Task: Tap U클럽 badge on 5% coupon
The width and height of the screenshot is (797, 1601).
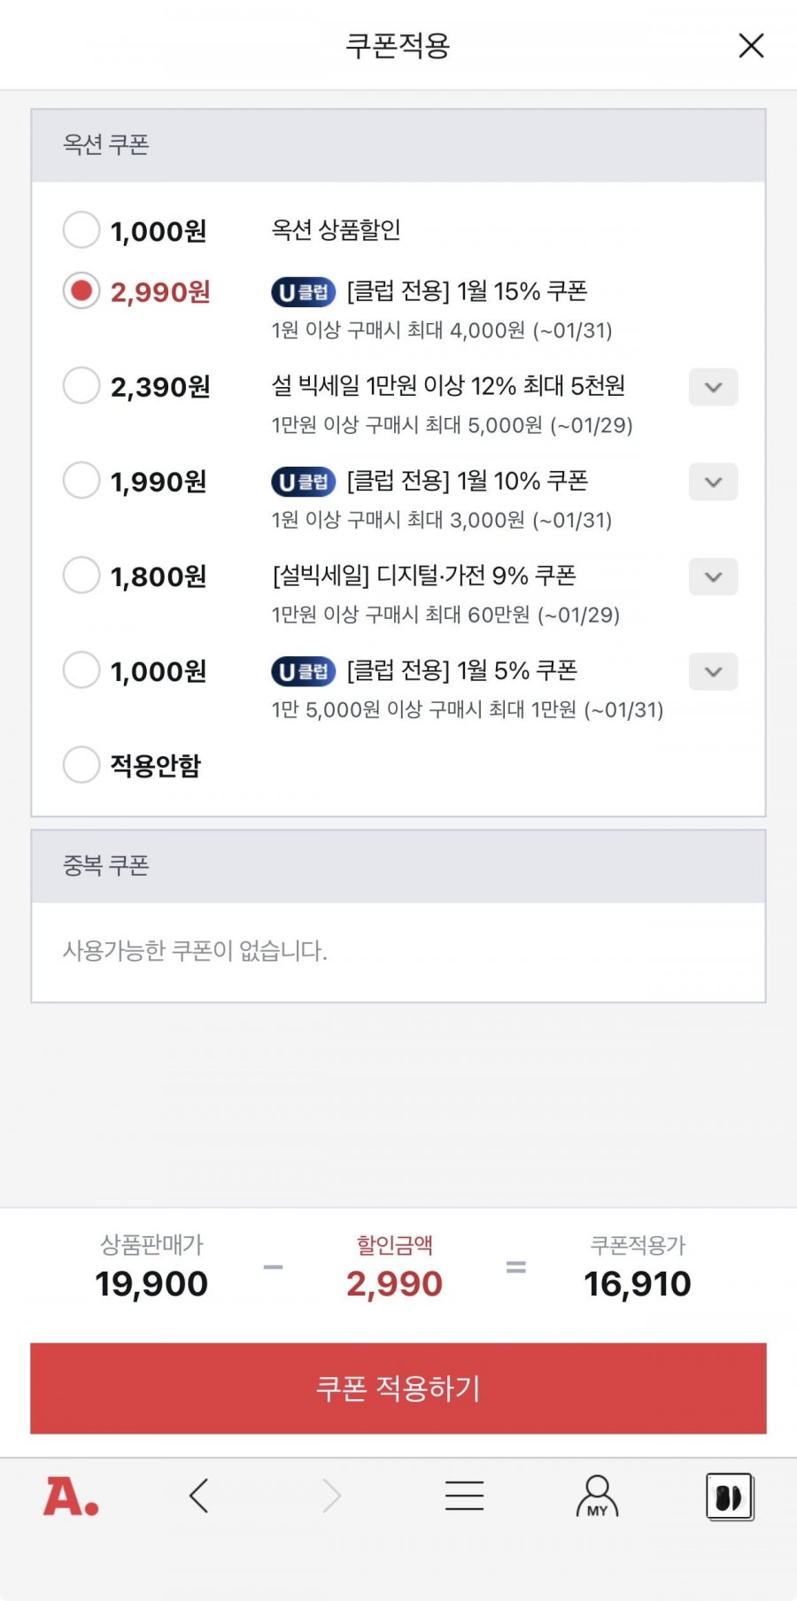Action: (303, 671)
